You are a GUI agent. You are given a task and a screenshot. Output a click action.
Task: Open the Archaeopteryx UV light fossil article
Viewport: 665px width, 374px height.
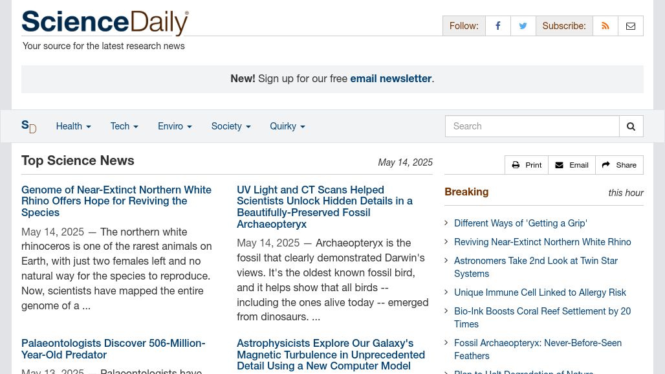(325, 206)
